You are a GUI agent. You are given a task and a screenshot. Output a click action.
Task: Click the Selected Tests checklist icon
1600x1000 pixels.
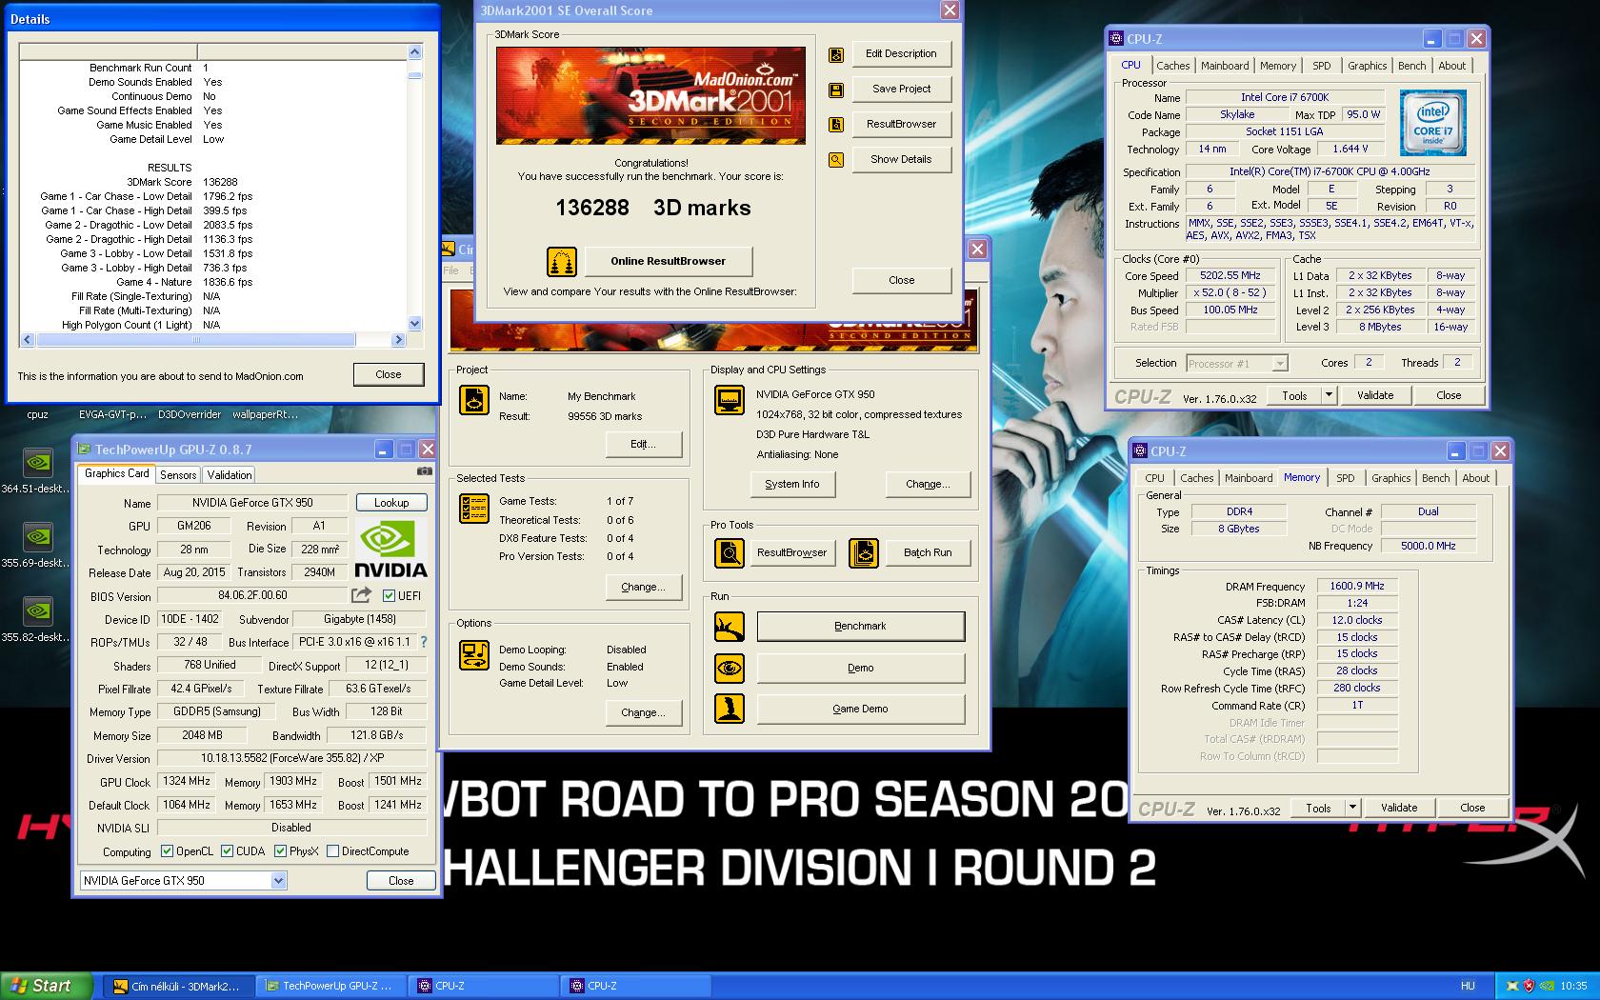(x=474, y=509)
